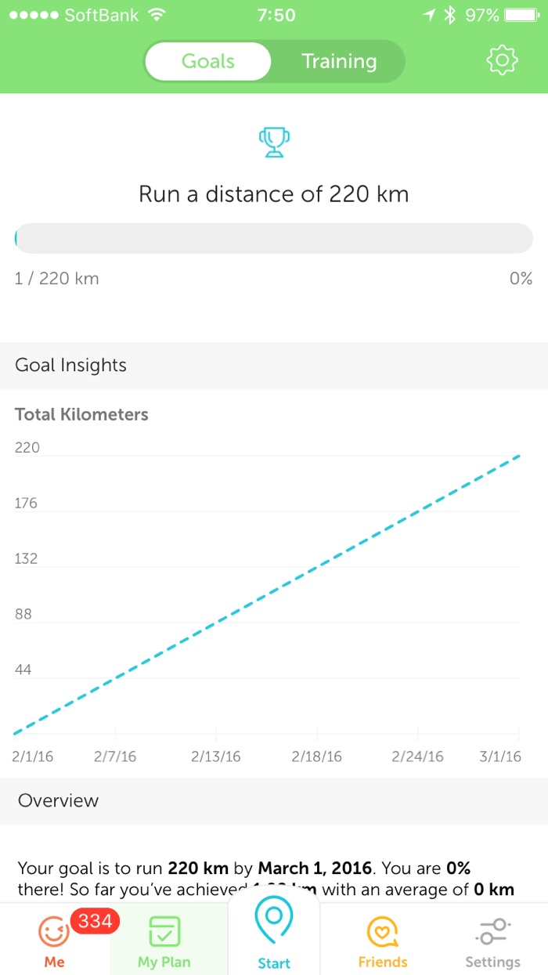Tap the Run a distance of 220 km title
Screen dimensions: 548x975
point(274,193)
